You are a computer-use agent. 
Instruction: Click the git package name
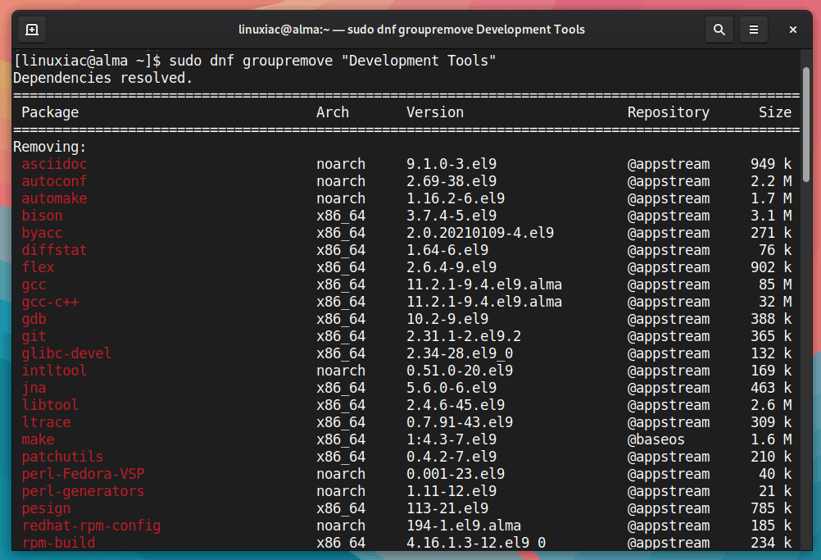tap(34, 336)
